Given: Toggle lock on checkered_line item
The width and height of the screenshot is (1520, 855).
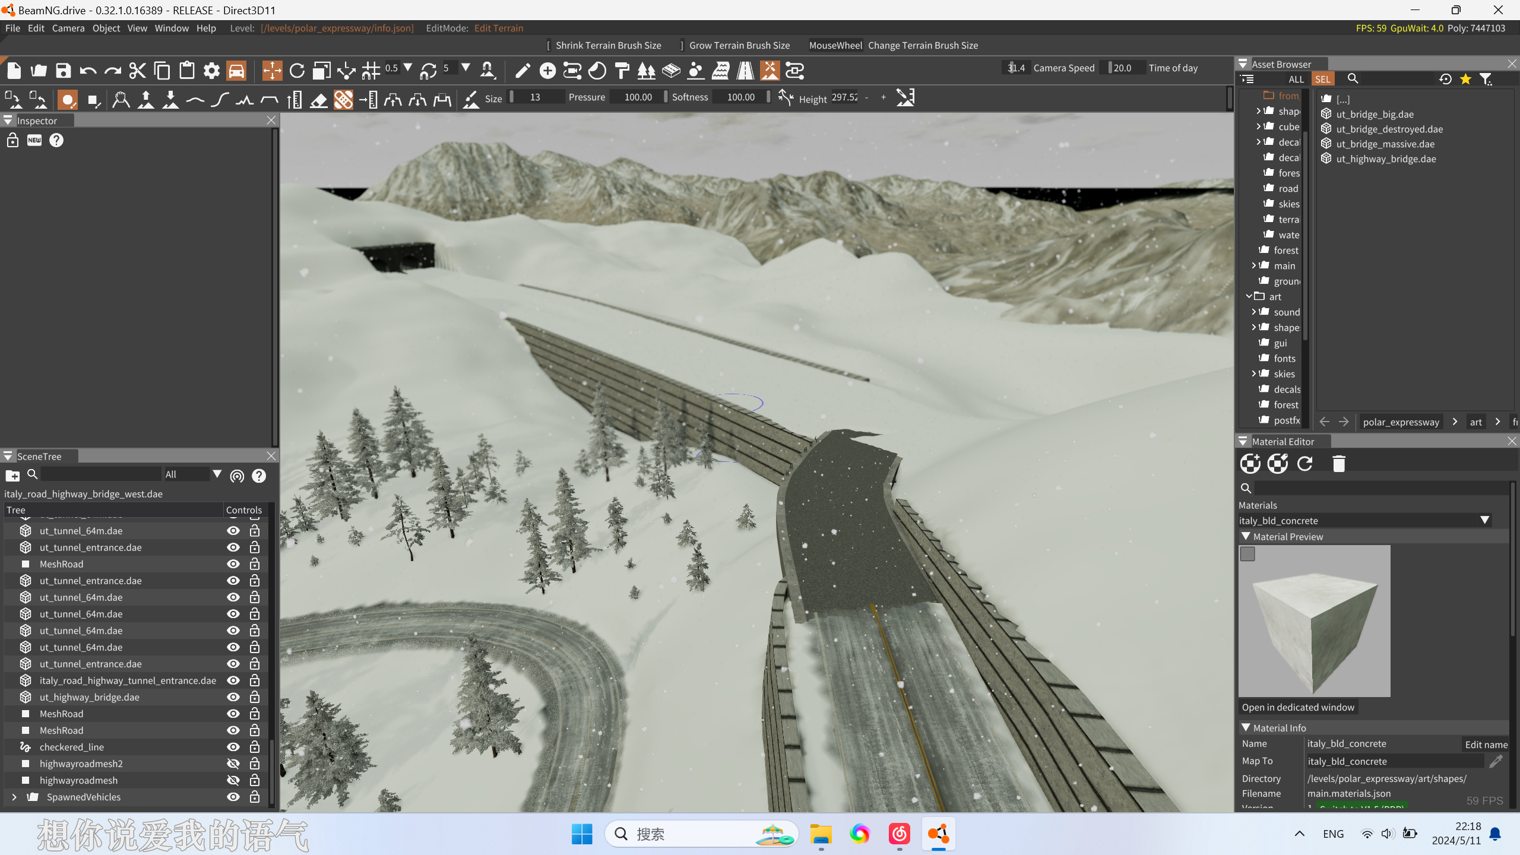Looking at the screenshot, I should click(x=255, y=747).
